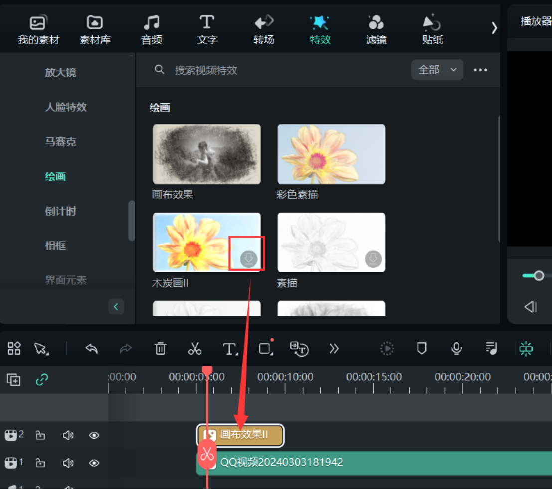552x489 pixels.
Task: Select the 特效 effects tab
Action: [320, 30]
